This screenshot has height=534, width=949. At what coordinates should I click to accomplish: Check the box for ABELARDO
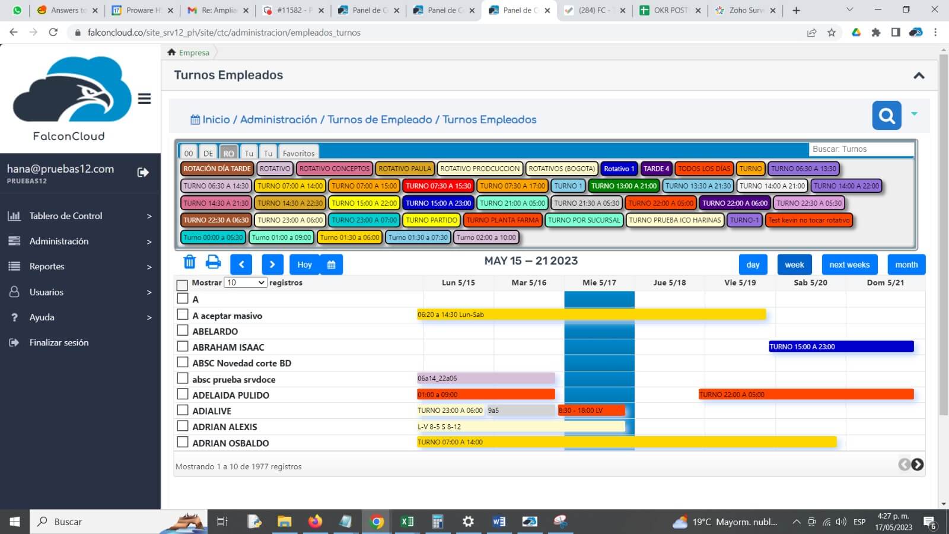coord(183,330)
